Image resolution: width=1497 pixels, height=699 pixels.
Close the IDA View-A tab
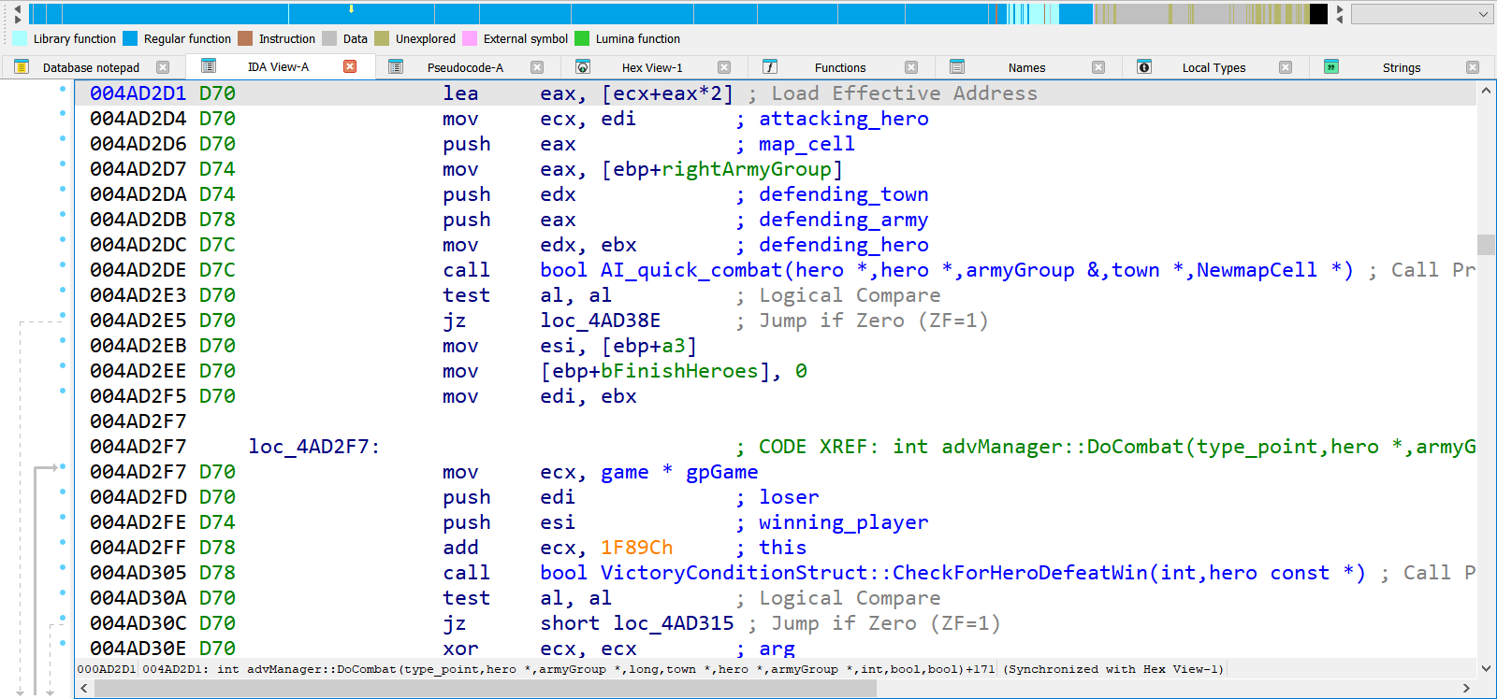click(x=350, y=66)
